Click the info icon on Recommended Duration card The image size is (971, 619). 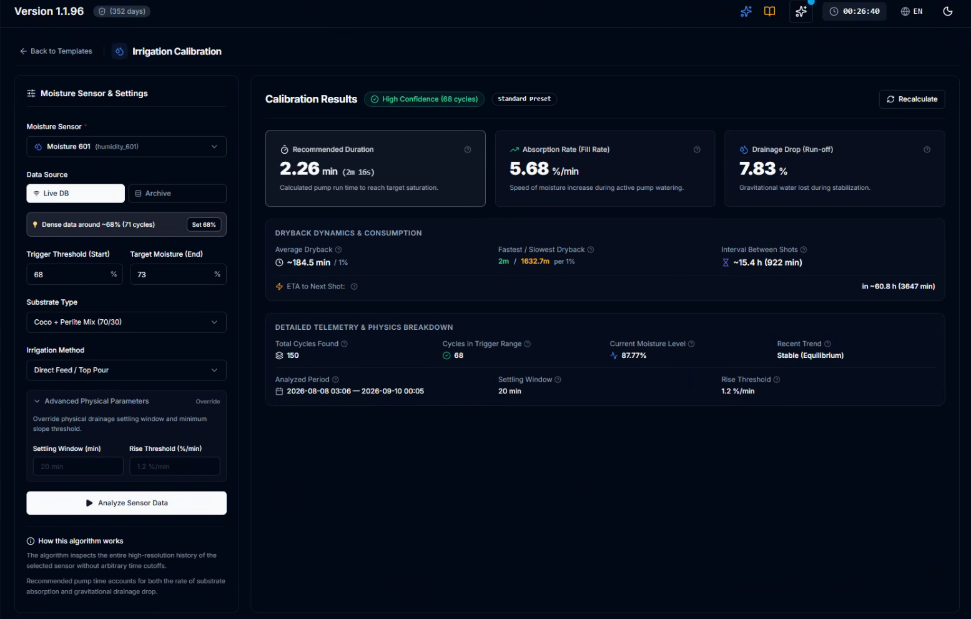[x=468, y=149]
